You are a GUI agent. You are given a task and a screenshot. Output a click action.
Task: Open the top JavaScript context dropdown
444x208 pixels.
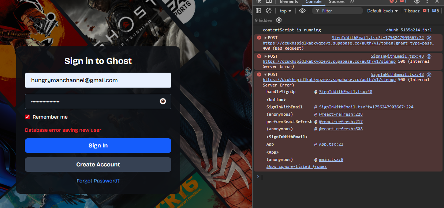coord(286,11)
